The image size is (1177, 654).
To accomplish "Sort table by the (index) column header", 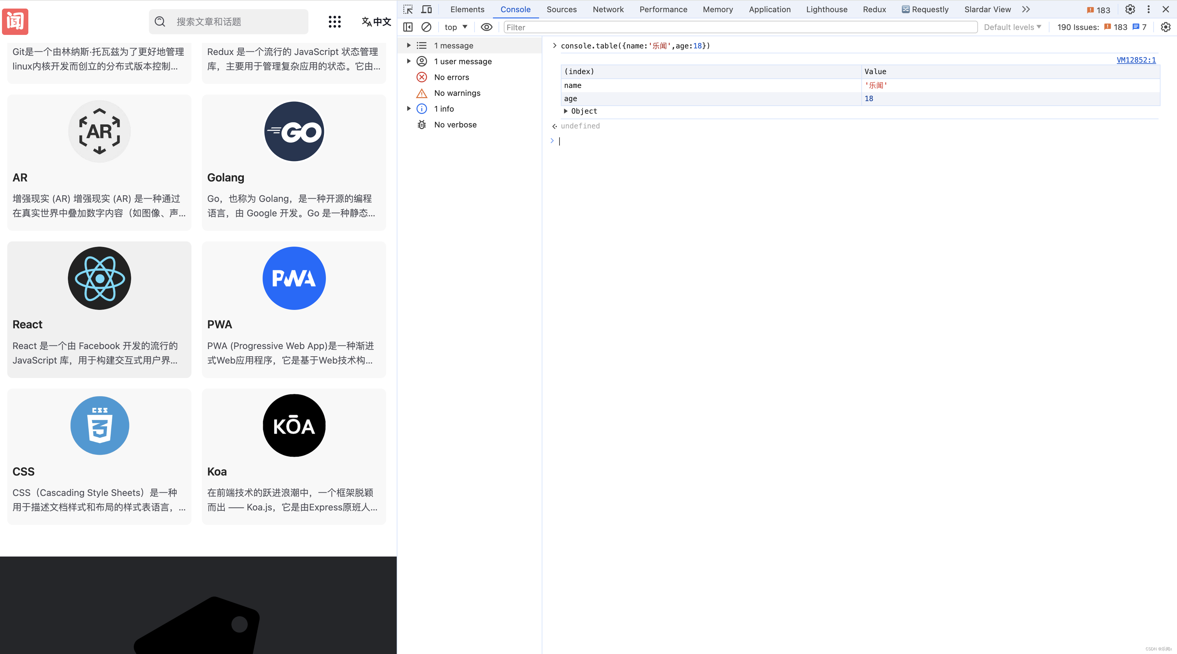I will tap(711, 71).
